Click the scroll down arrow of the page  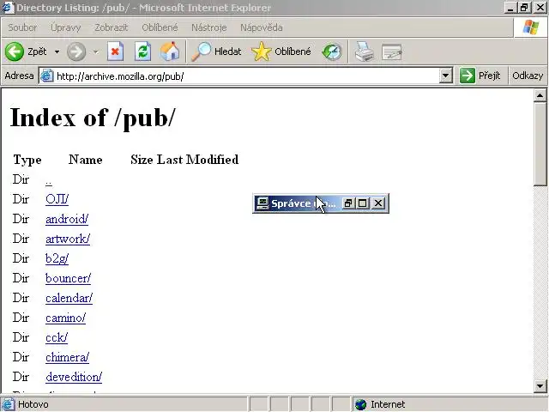540,386
